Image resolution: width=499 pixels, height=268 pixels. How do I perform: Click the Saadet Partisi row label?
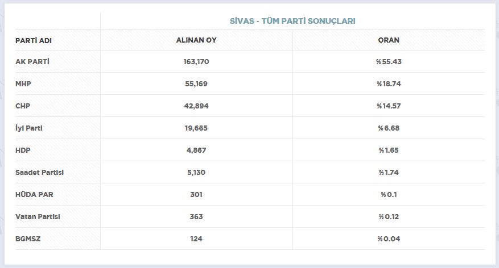tap(39, 172)
